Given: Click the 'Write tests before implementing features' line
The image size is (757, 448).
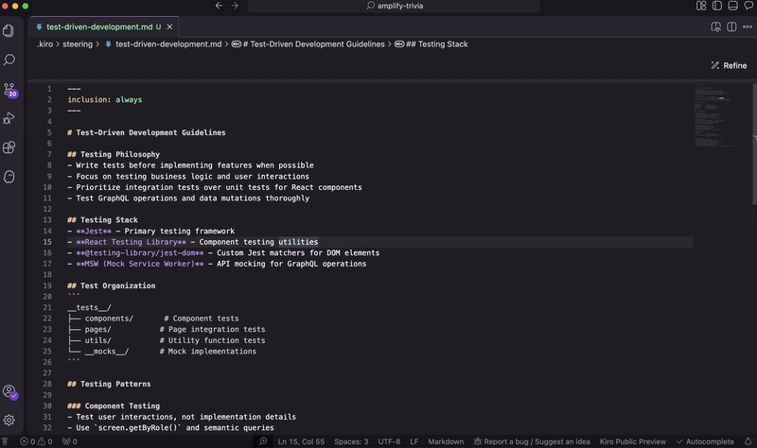Looking at the screenshot, I should (191, 165).
